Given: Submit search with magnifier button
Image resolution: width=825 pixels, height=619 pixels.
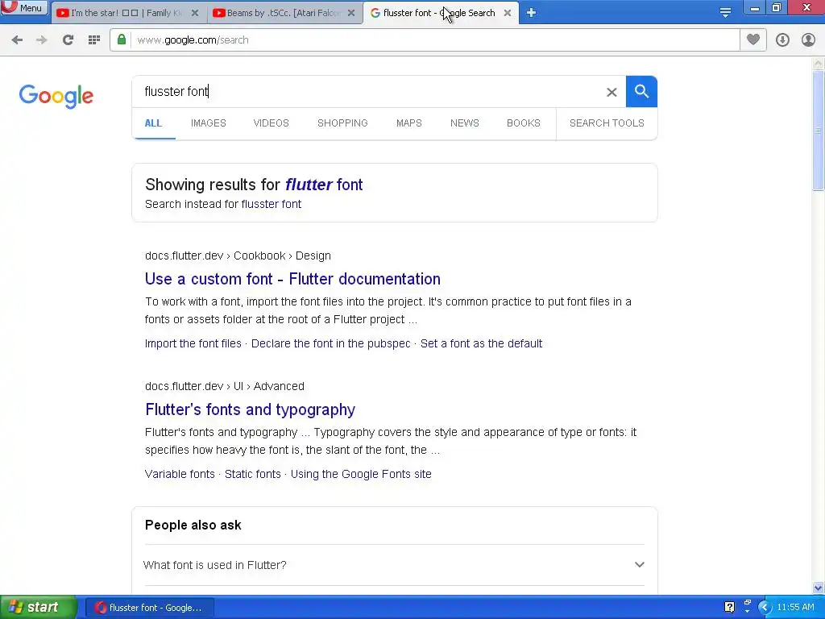Looking at the screenshot, I should [641, 92].
